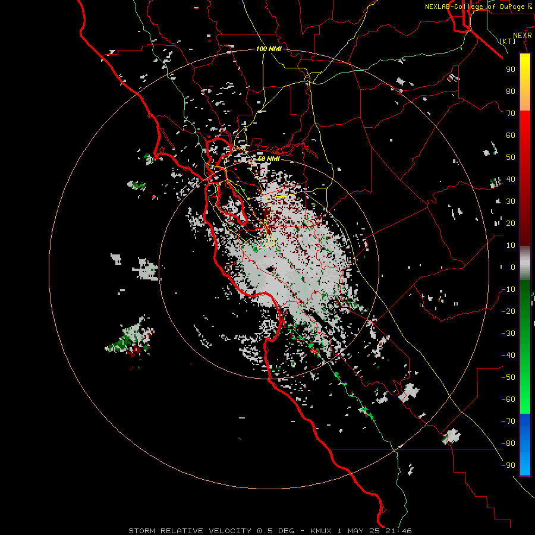Image resolution: width=535 pixels, height=535 pixels.
Task: Click the black radar site hole at the rings' center
Action: (x=270, y=269)
